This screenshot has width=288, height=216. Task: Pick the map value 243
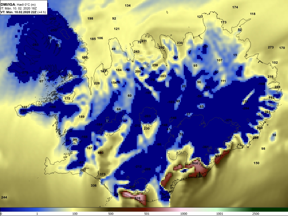pos(137,52)
